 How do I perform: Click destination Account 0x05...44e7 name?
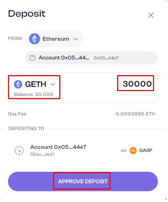58,147
